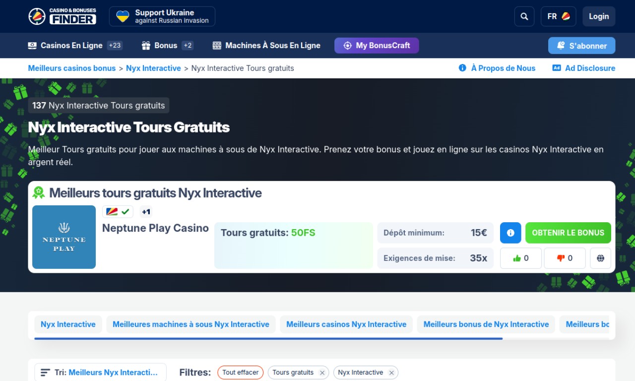Image resolution: width=635 pixels, height=381 pixels.
Task: Go to the Nyx Interactive breadcrumb link
Action: (153, 68)
